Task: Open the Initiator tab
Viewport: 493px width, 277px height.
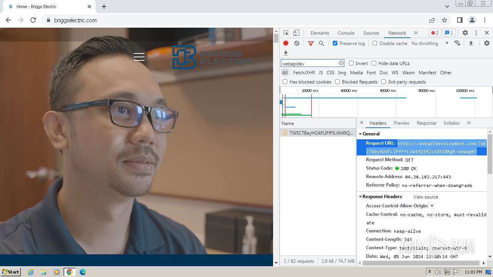Action: [451, 123]
